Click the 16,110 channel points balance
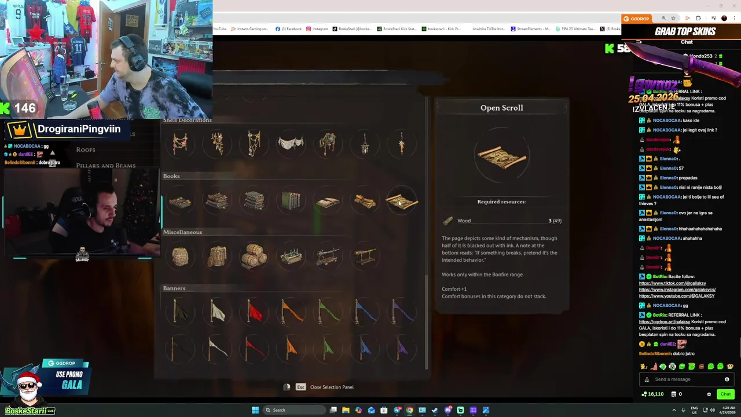 click(652, 394)
